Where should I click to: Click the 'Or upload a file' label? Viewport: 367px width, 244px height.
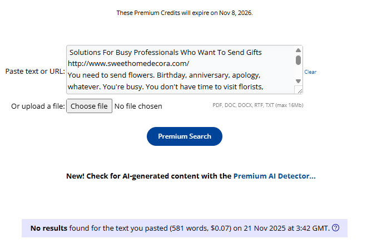coord(38,106)
